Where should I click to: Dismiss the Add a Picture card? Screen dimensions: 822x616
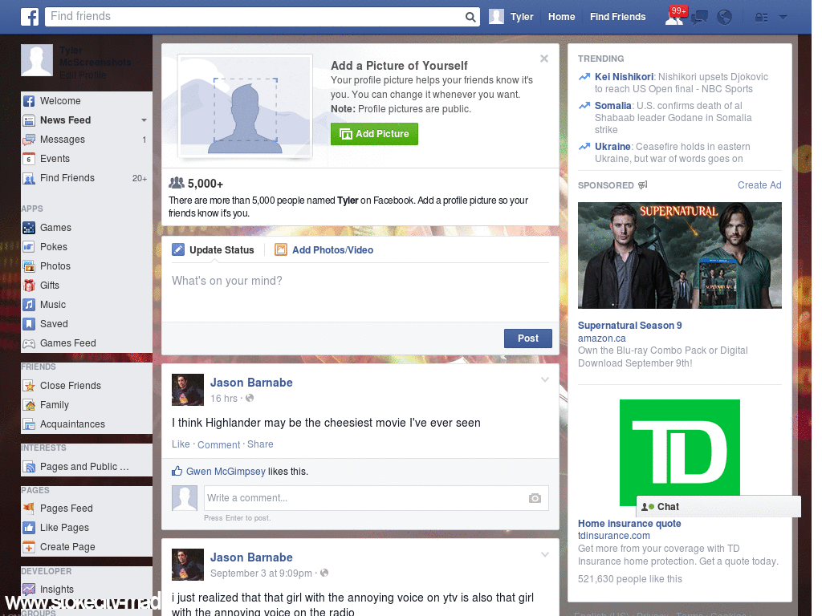[x=544, y=59]
